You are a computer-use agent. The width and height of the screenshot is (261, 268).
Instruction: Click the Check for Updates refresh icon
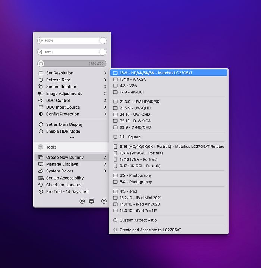coord(41,185)
